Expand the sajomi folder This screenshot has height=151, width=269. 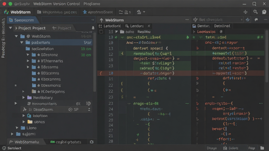click(x=12, y=134)
